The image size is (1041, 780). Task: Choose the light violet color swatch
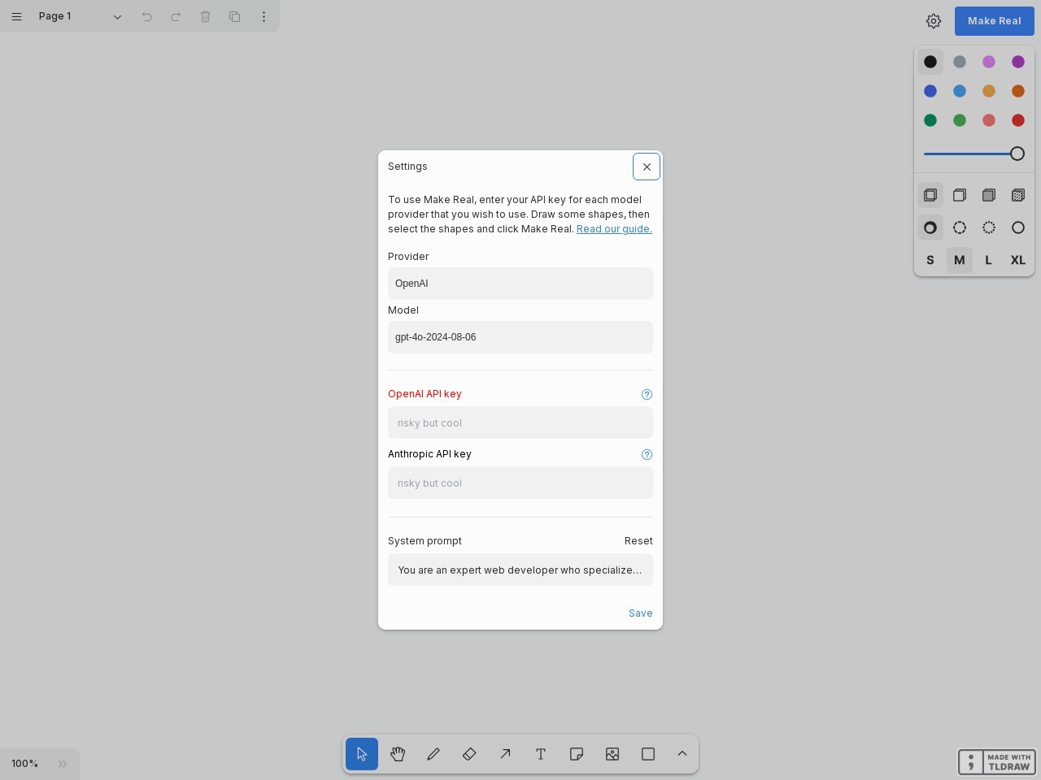(989, 62)
